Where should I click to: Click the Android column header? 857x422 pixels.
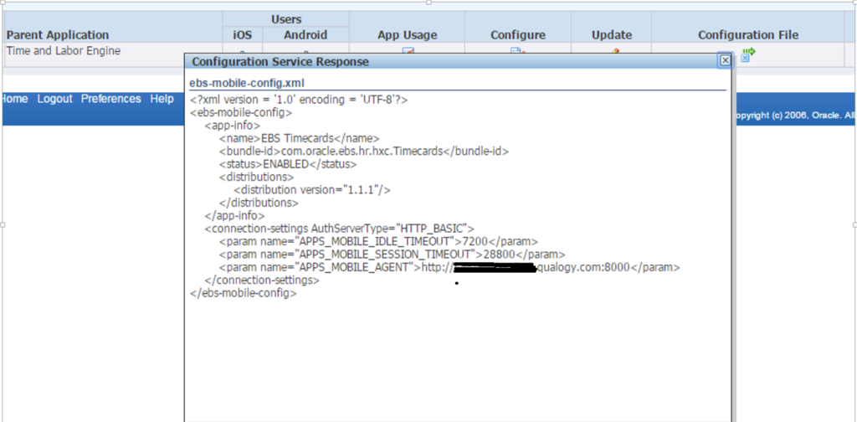click(305, 35)
